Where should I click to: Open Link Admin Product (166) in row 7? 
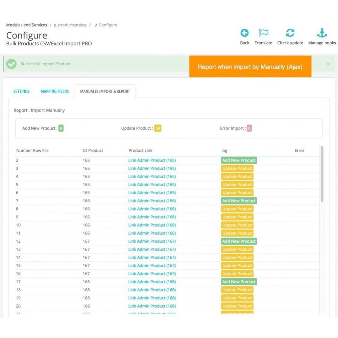click(x=152, y=201)
